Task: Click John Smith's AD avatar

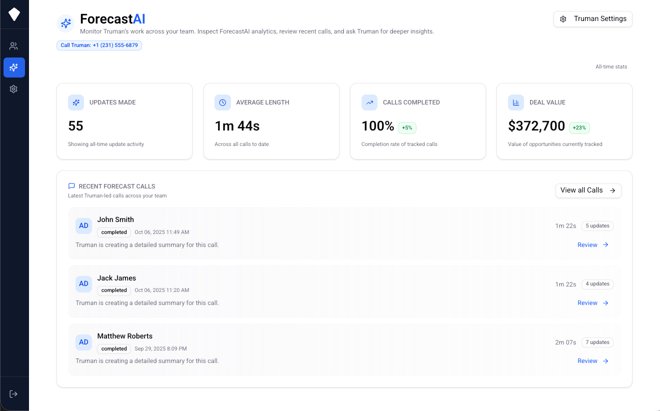Action: 83,225
